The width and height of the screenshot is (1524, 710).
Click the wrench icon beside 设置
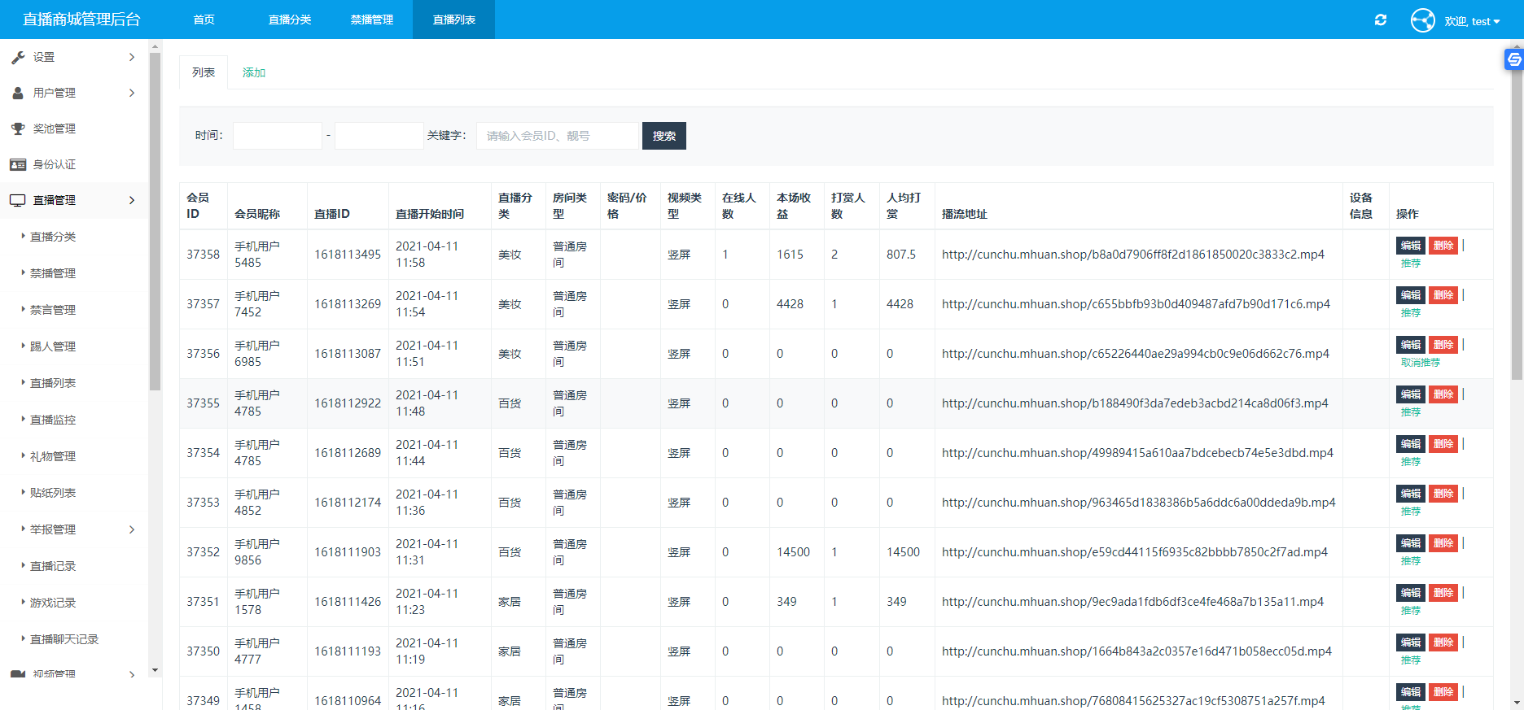(x=18, y=57)
